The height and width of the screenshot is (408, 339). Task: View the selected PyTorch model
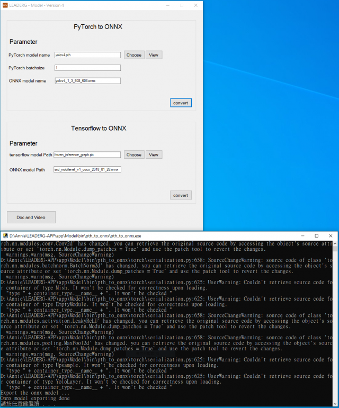point(153,55)
